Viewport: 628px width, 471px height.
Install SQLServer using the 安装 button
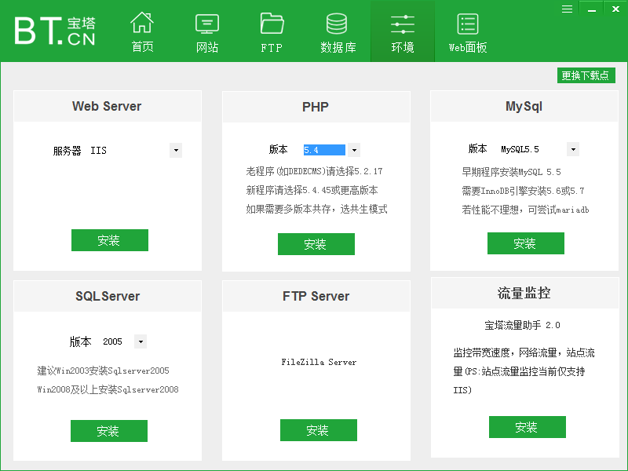(108, 431)
